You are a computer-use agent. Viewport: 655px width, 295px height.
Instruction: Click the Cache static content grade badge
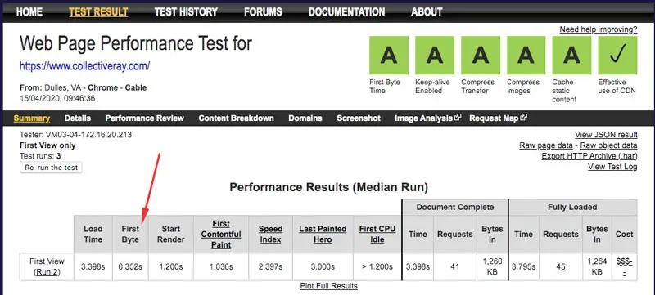[571, 55]
